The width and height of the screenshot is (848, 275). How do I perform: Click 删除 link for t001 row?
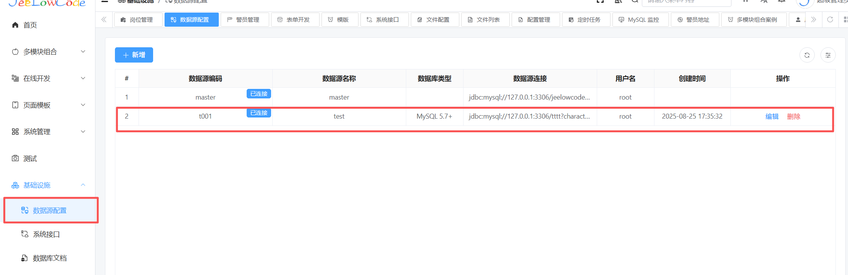[793, 117]
